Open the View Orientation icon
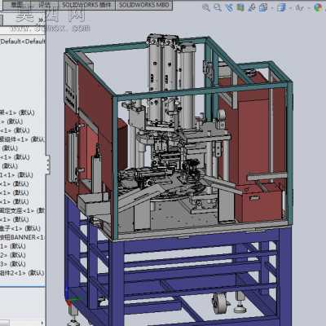The image size is (326, 326). click(252, 7)
